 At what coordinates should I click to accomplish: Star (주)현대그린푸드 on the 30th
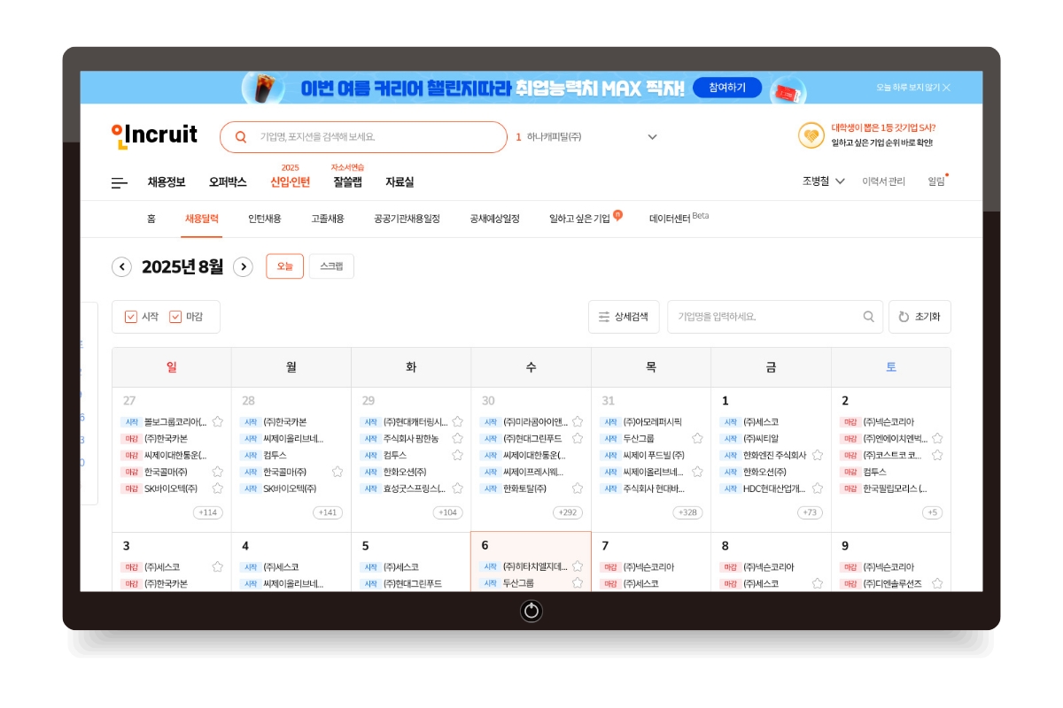(x=578, y=439)
